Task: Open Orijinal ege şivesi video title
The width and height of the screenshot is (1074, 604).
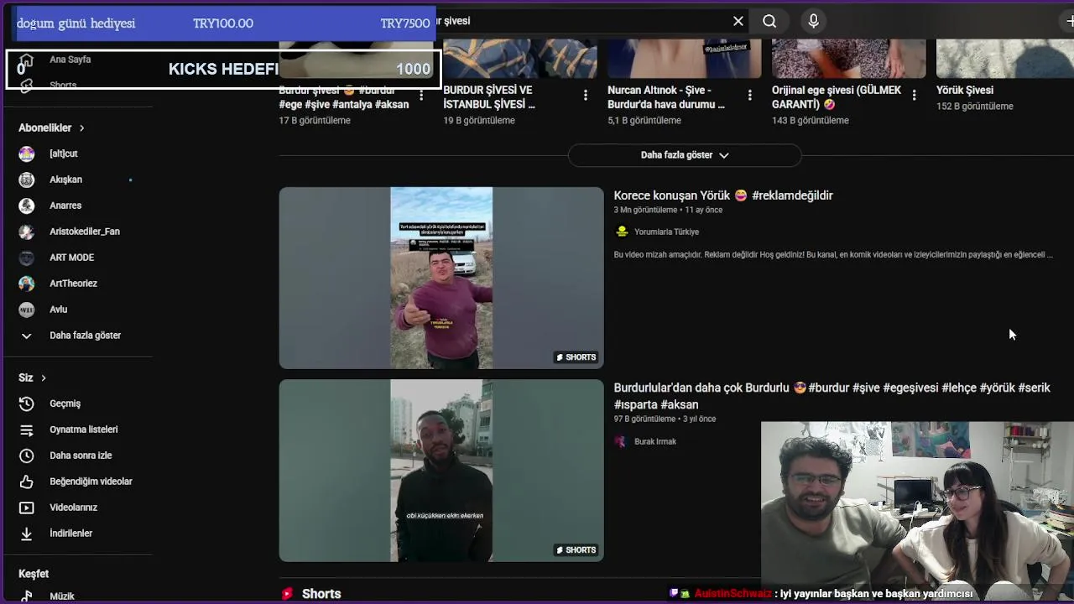Action: coord(837,97)
